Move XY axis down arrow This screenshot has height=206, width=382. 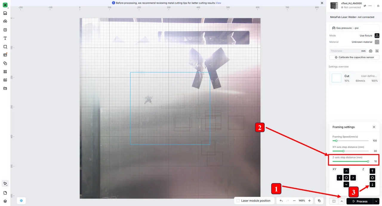click(x=346, y=185)
